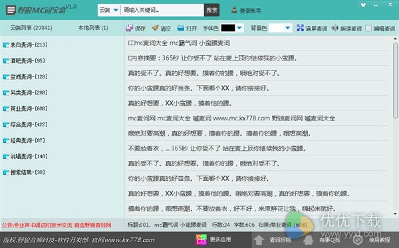This screenshot has height=248, width=399.
Task: Click the 麦词投稿 upload arrow icon
Action: [259, 240]
